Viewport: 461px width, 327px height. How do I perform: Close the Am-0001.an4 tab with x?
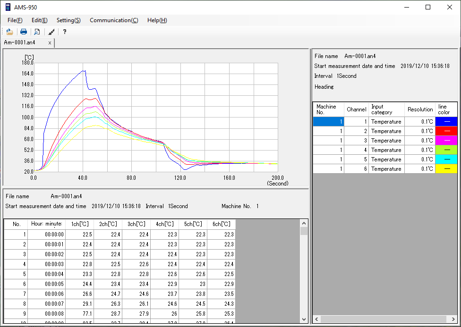[50, 42]
